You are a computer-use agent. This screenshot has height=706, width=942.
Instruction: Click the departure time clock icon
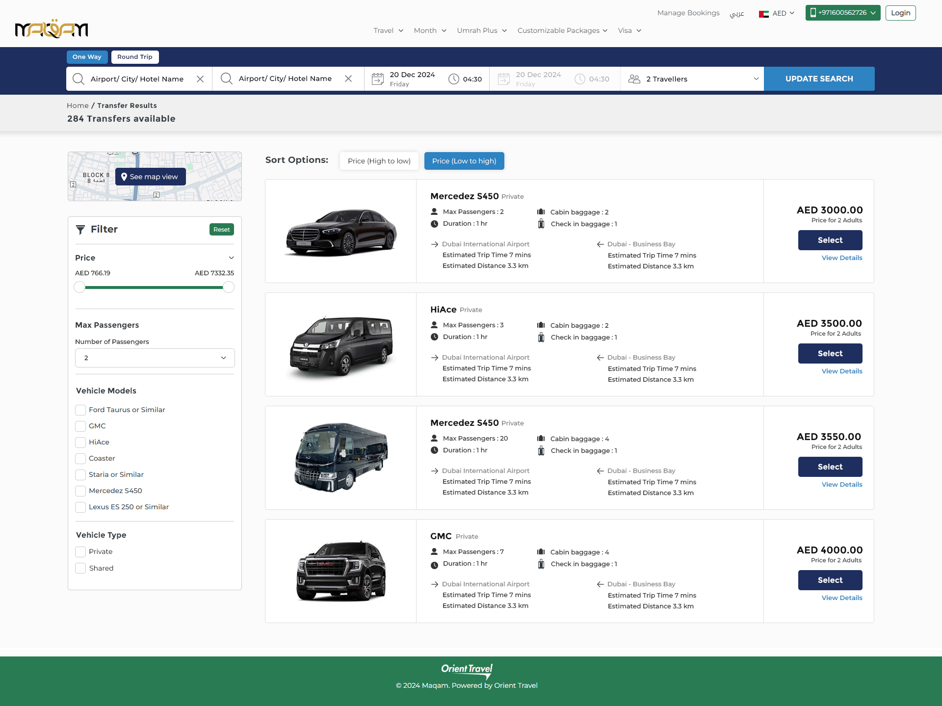click(x=454, y=79)
